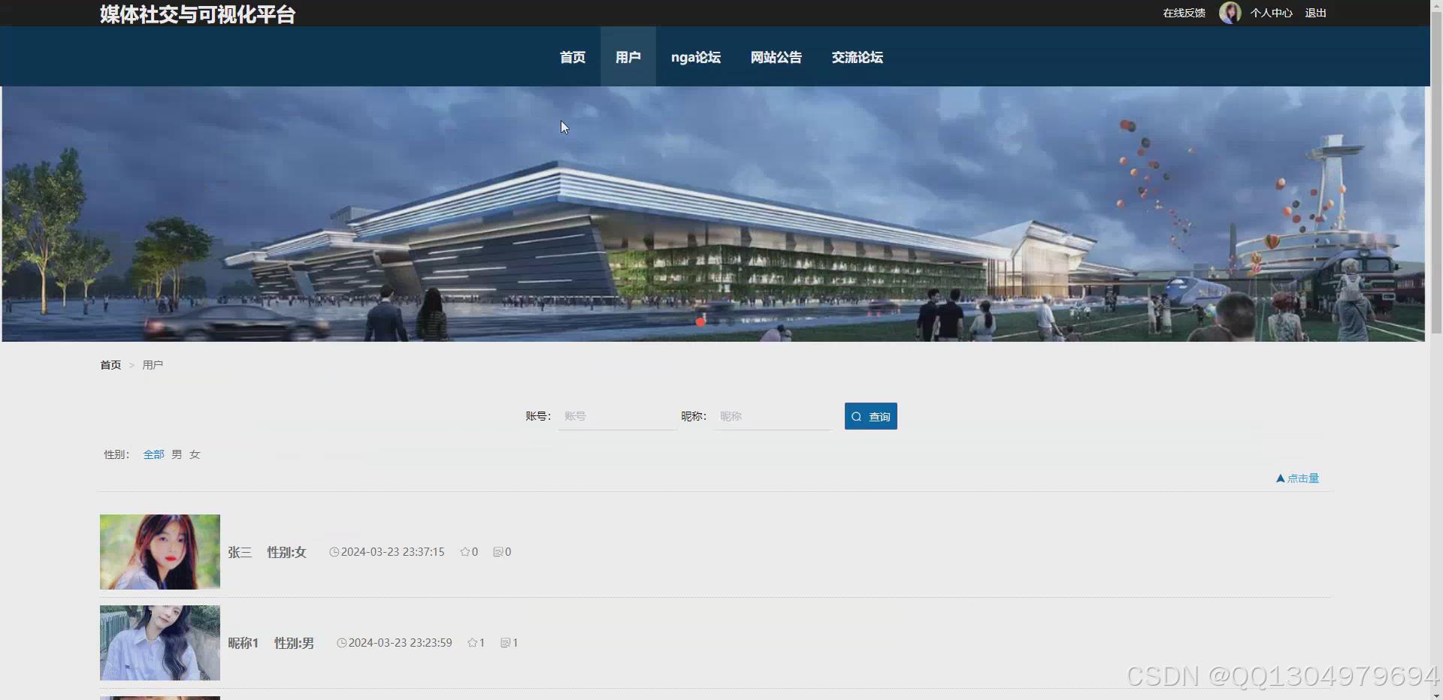Click the 首页 breadcrumb link
Screen dimensions: 1443x700
pyautogui.click(x=110, y=365)
